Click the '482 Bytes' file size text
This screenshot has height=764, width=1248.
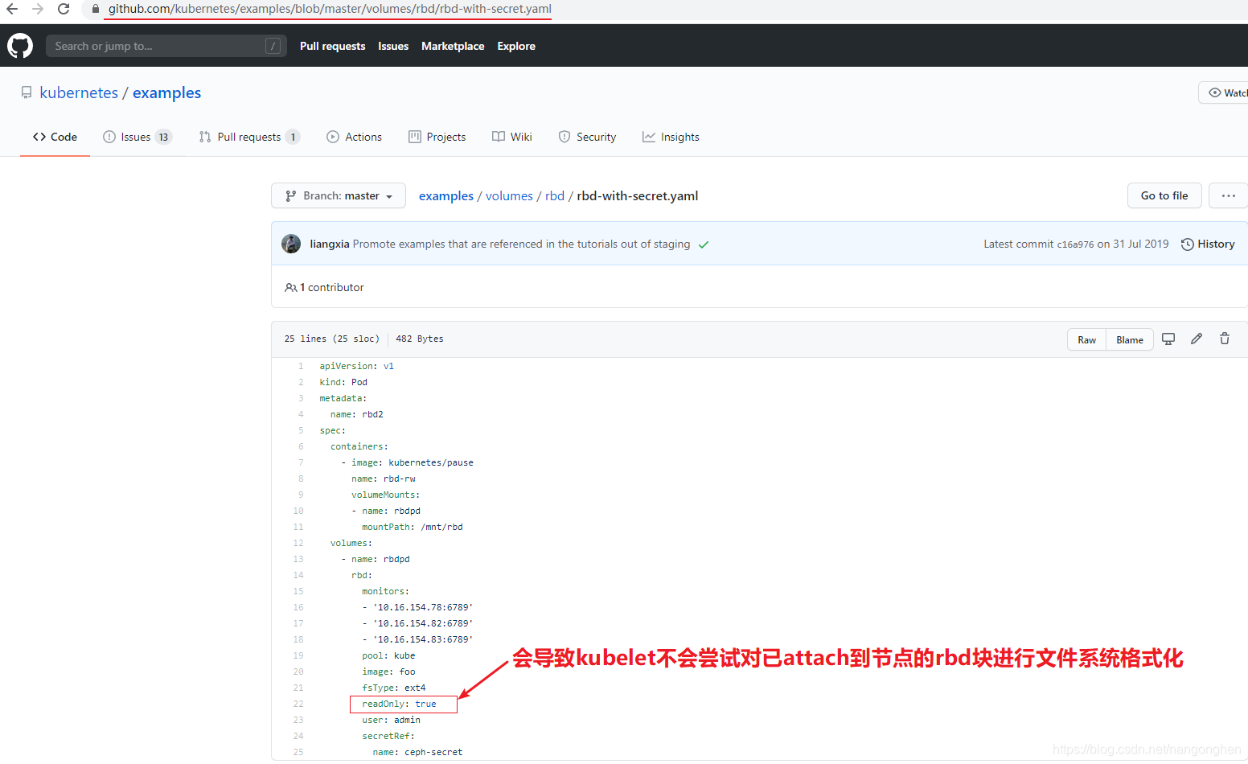pyautogui.click(x=420, y=339)
